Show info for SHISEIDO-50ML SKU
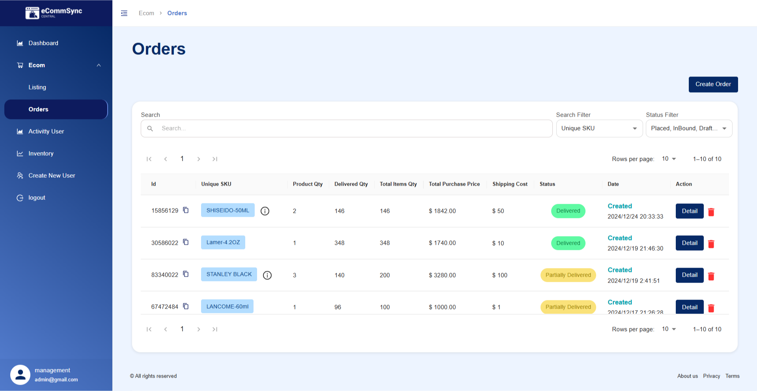 click(265, 211)
